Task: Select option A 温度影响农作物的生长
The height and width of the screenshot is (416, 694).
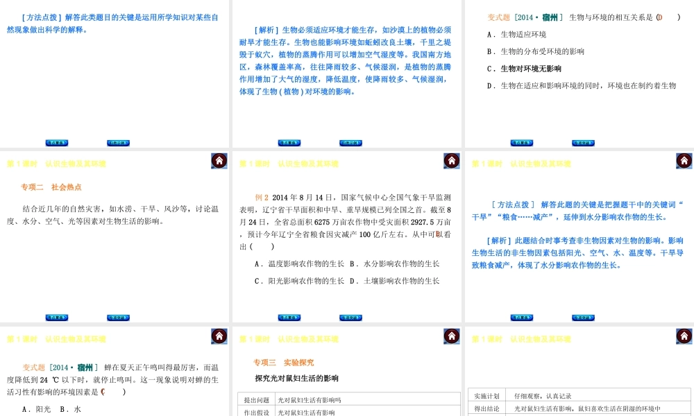Action: (x=299, y=264)
